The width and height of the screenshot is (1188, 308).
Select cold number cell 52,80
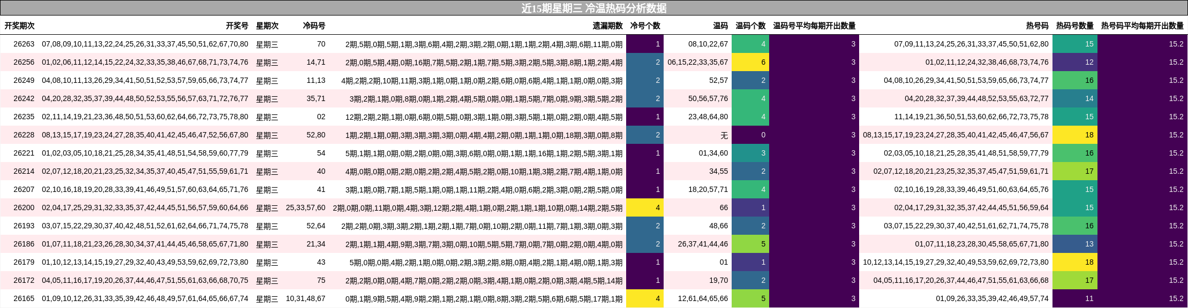coord(316,135)
